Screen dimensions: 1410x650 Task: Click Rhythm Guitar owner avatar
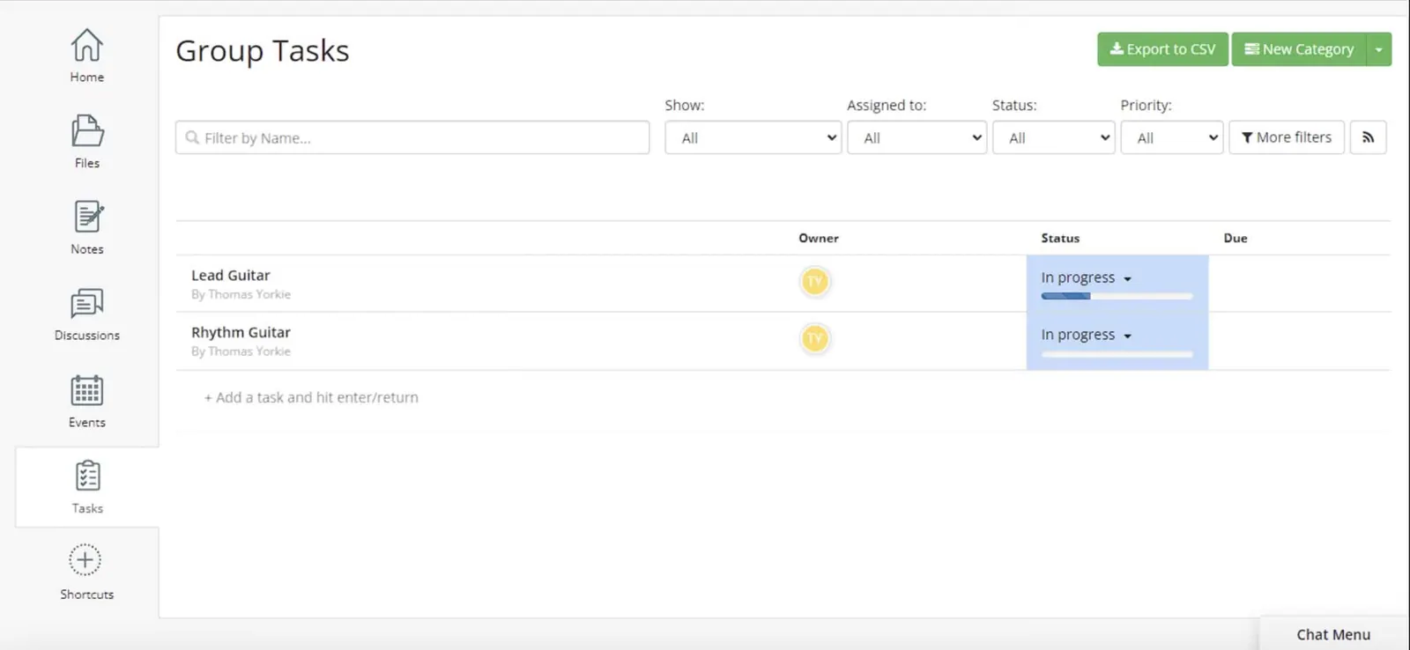click(815, 338)
